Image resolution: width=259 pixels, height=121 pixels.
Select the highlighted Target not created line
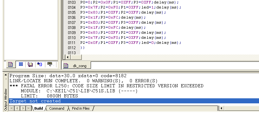[x=134, y=101]
